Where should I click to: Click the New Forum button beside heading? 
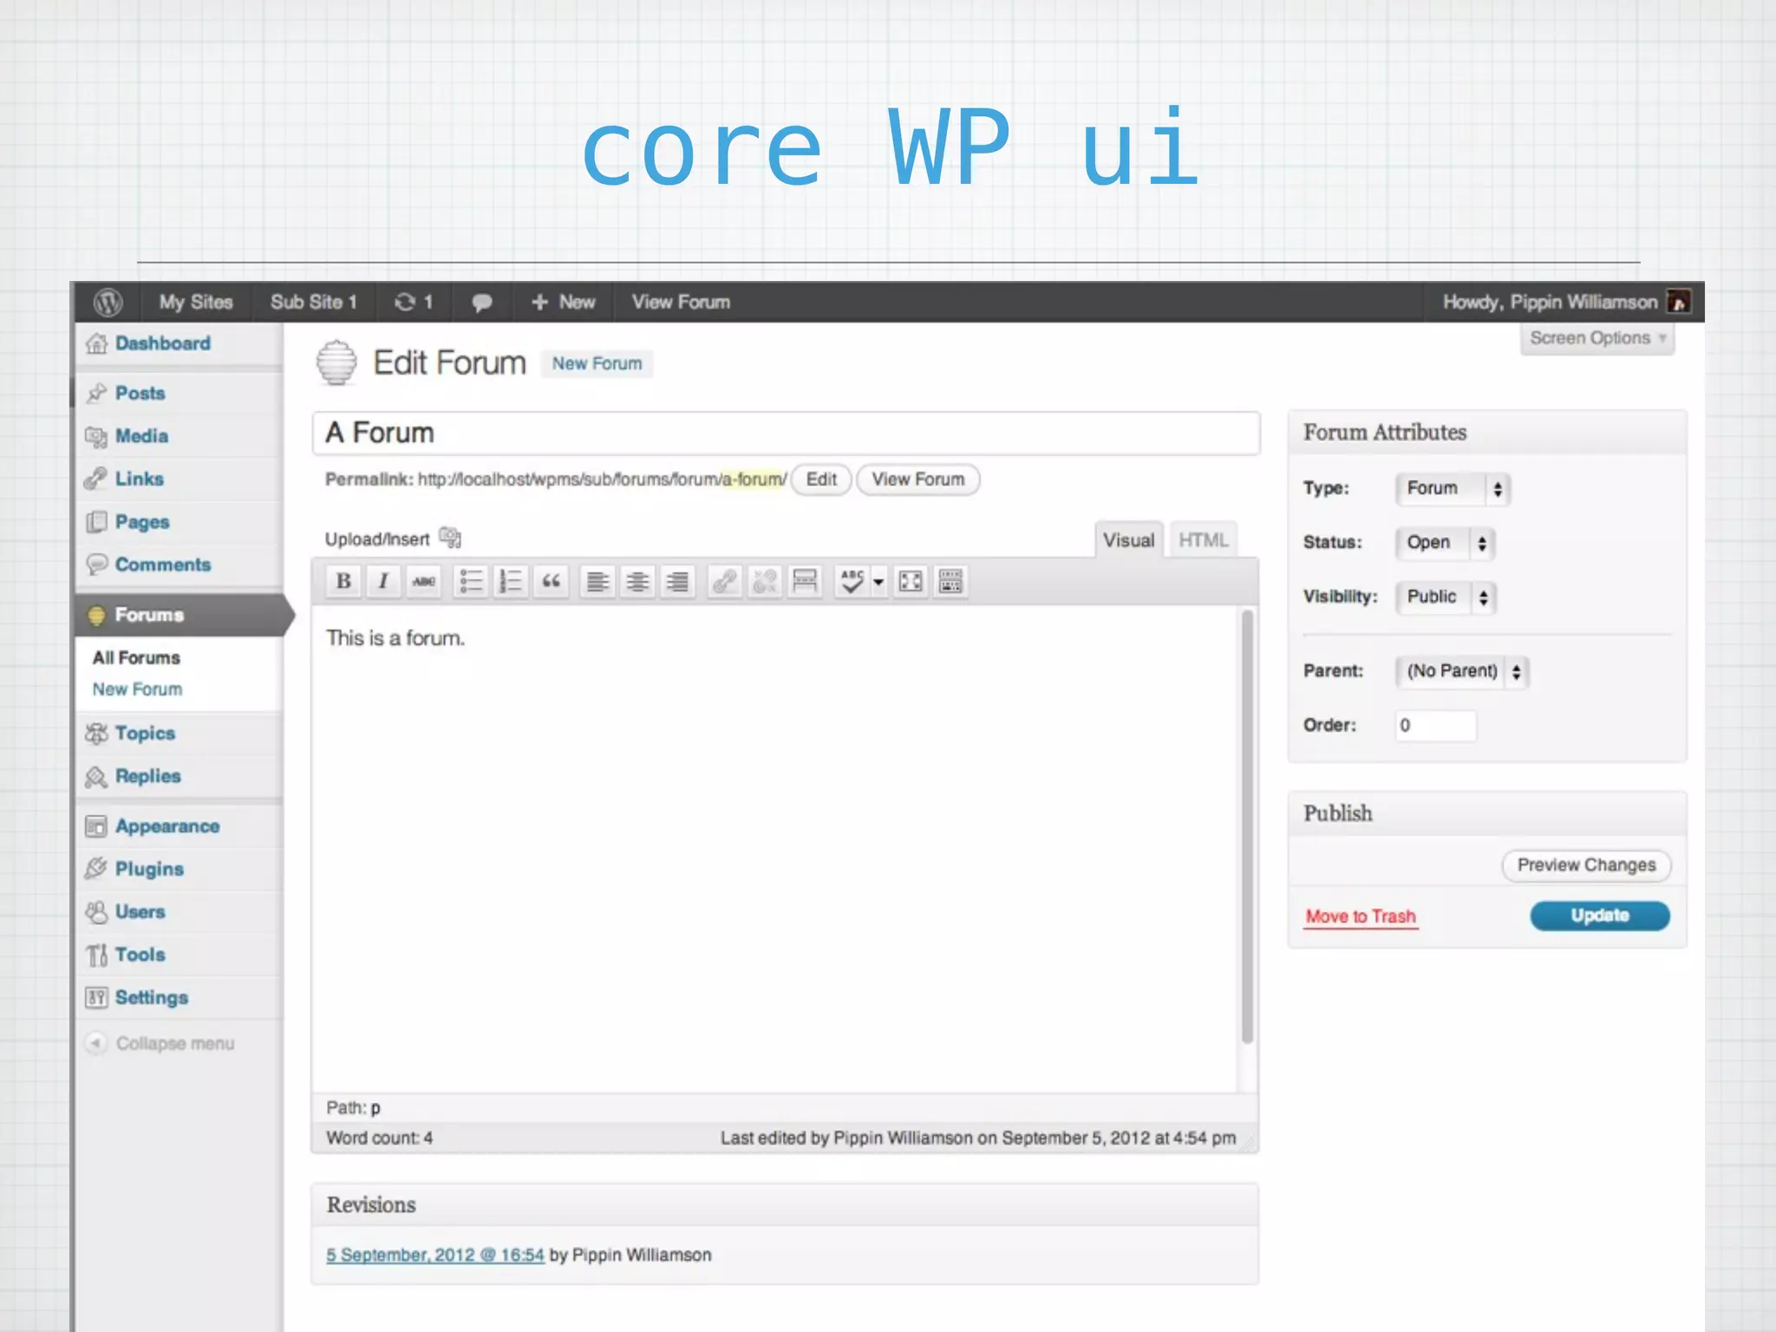pos(597,363)
